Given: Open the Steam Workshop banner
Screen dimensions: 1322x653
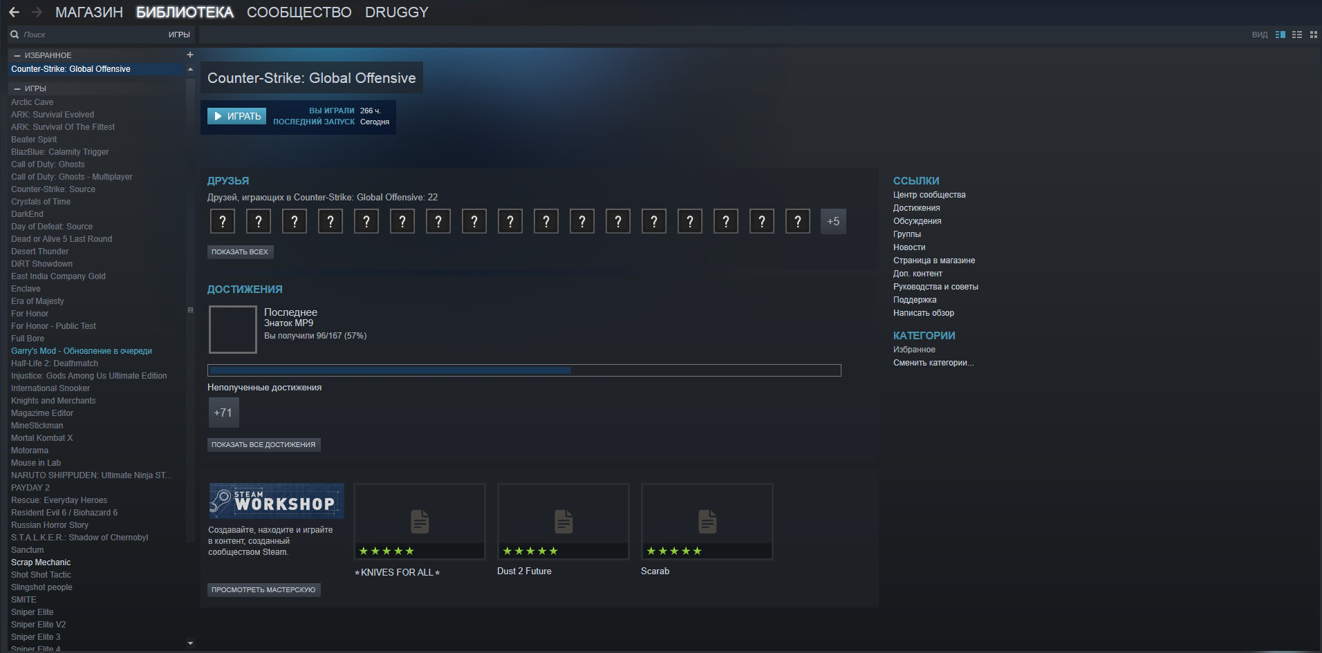Looking at the screenshot, I should pyautogui.click(x=277, y=501).
